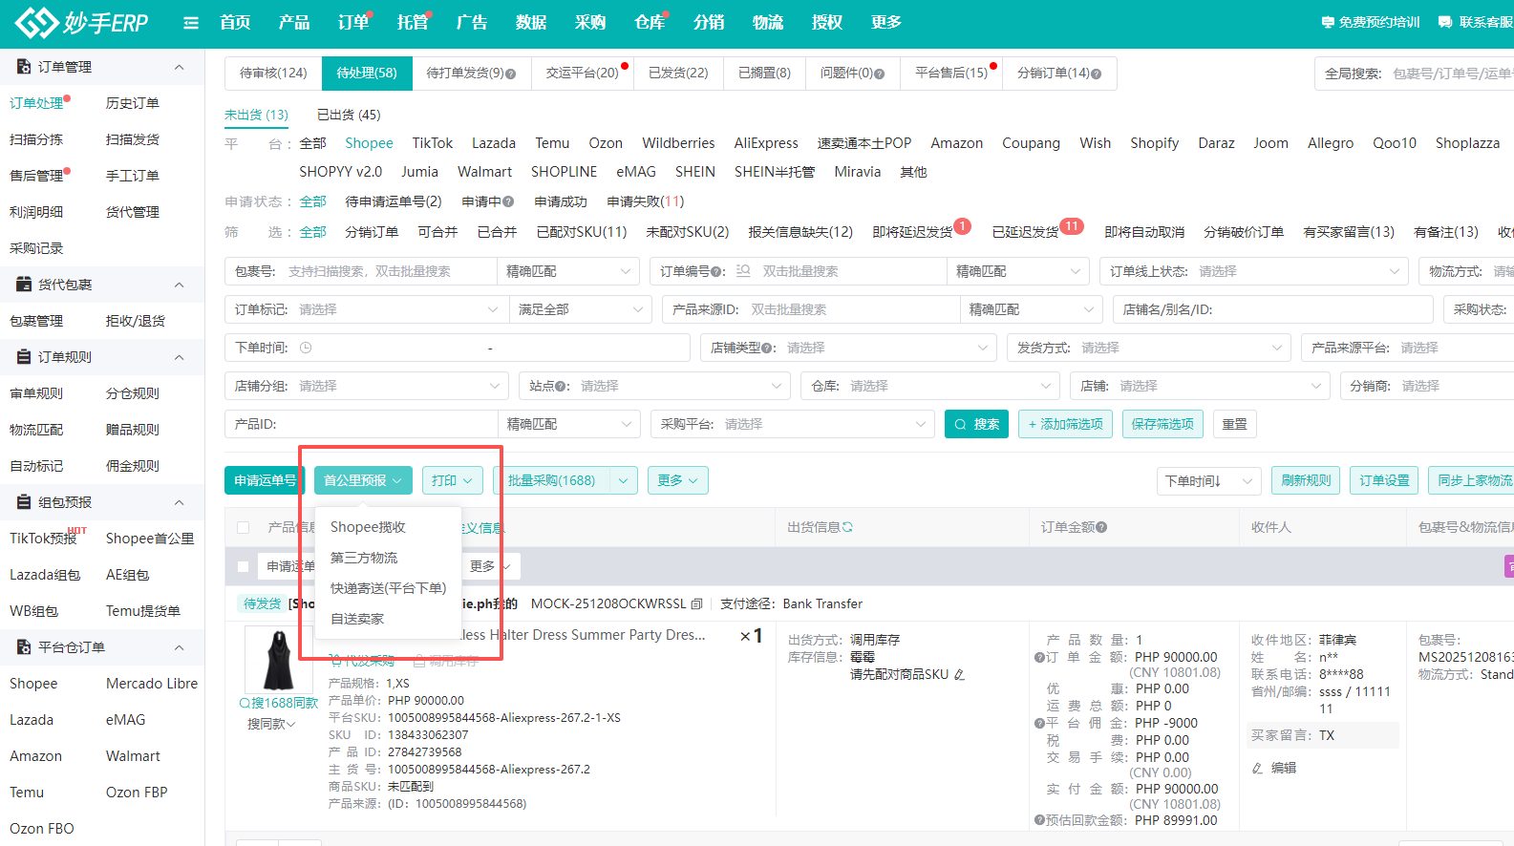Image resolution: width=1514 pixels, height=846 pixels.
Task: Open the 下单时间 sort dropdown
Action: point(1208,480)
